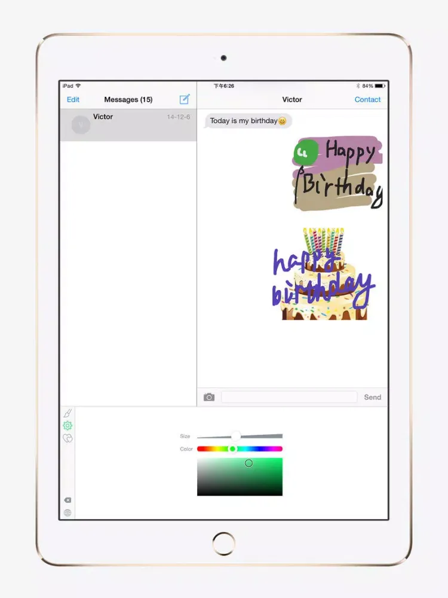448x598 pixels.
Task: Open the green gear settings tab
Action: (x=67, y=426)
